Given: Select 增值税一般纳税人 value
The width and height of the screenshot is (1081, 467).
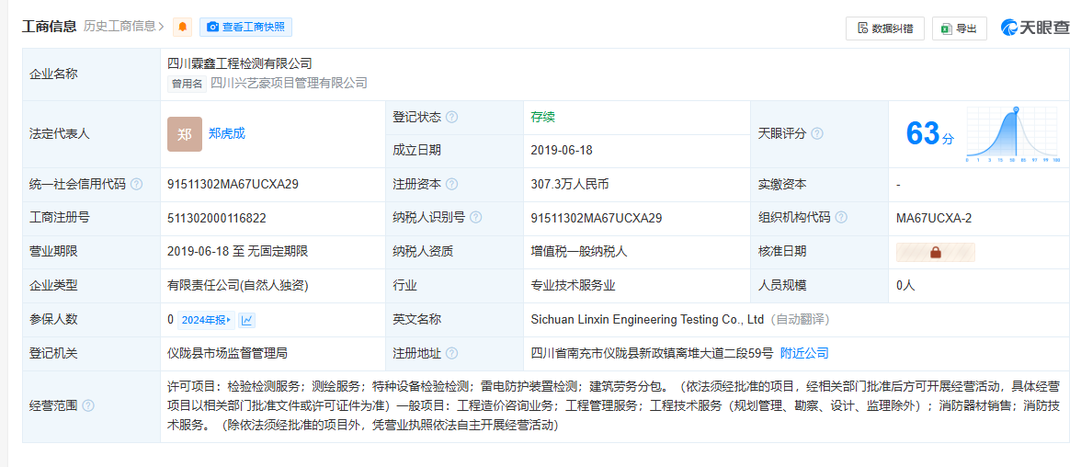Looking at the screenshot, I should click(579, 252).
